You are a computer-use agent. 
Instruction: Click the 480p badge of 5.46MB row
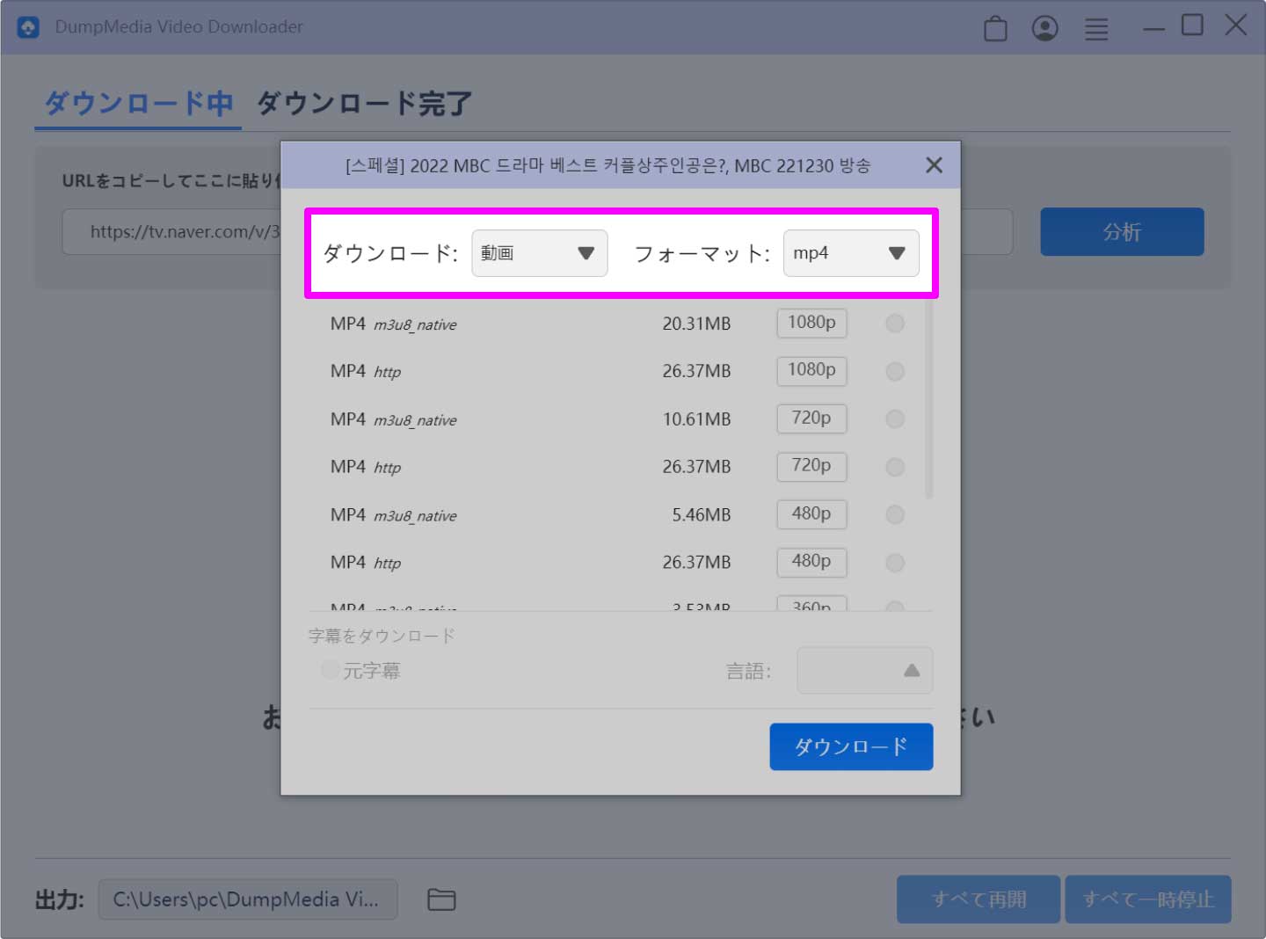point(811,513)
